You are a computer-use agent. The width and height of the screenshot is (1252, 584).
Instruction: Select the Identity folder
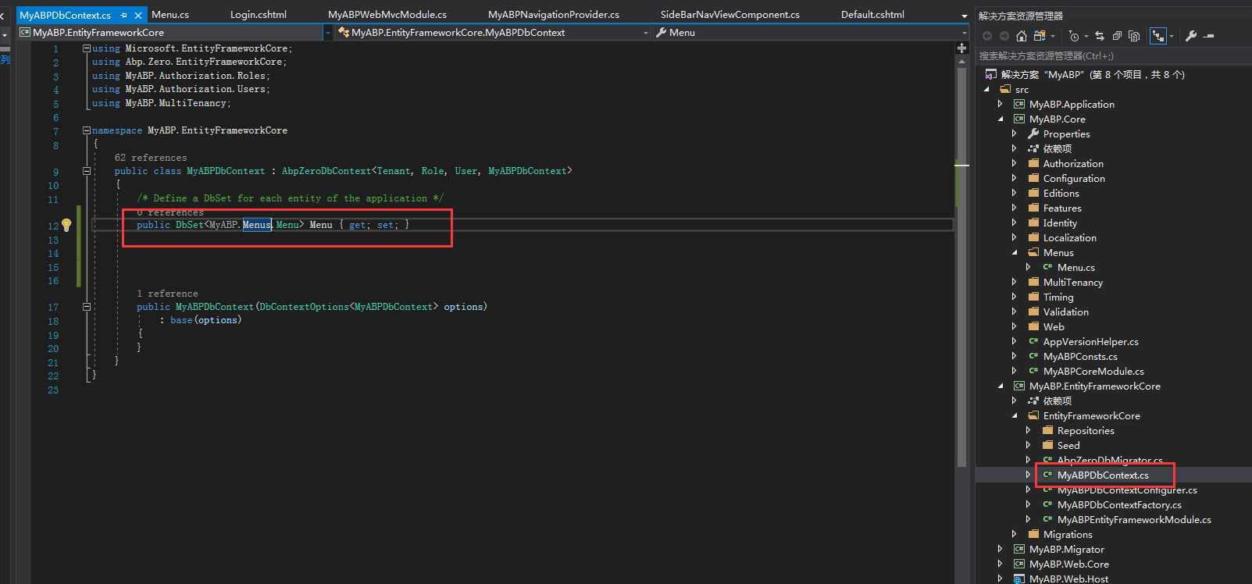pos(1052,223)
